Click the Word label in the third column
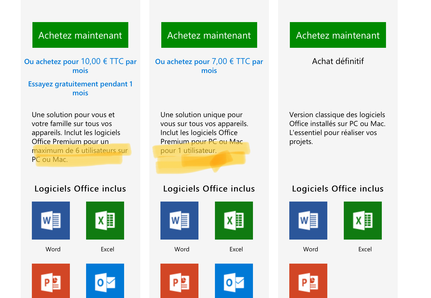The width and height of the screenshot is (431, 298). pos(311,249)
